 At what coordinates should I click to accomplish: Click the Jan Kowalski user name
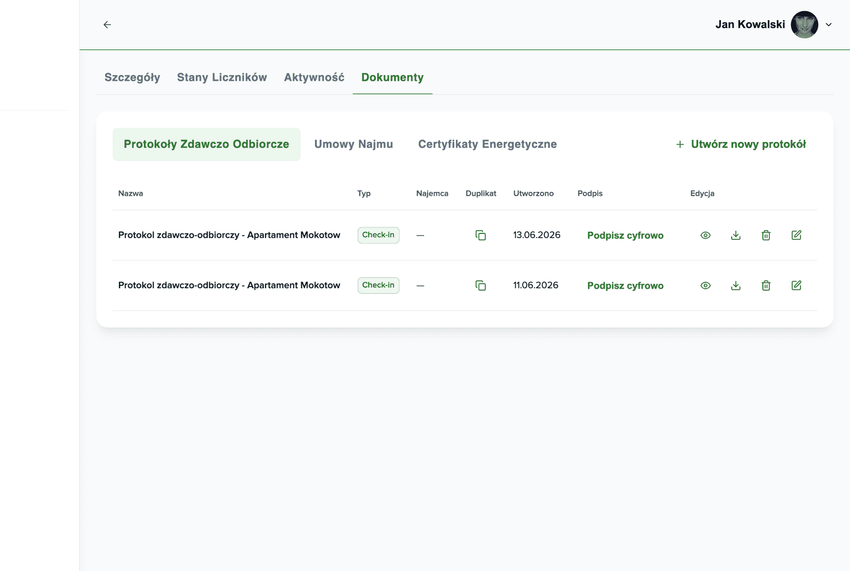pyautogui.click(x=750, y=24)
